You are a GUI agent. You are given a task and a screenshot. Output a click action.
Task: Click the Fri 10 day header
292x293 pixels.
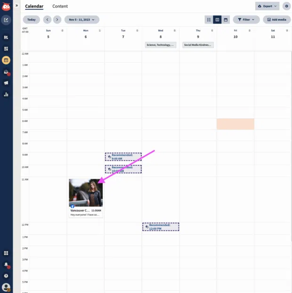pyautogui.click(x=235, y=34)
